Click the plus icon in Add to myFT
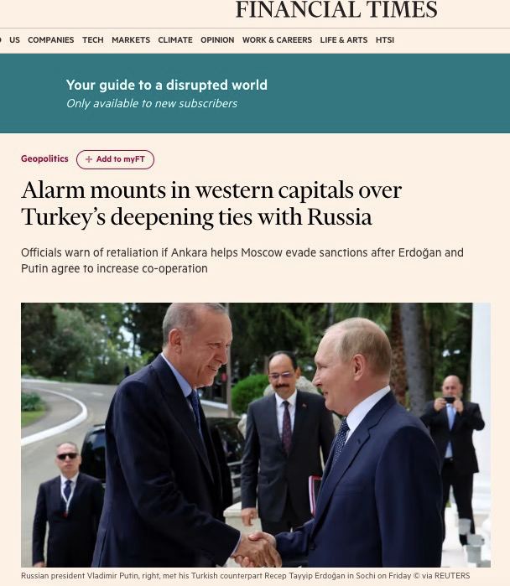510x586 pixels. [89, 159]
